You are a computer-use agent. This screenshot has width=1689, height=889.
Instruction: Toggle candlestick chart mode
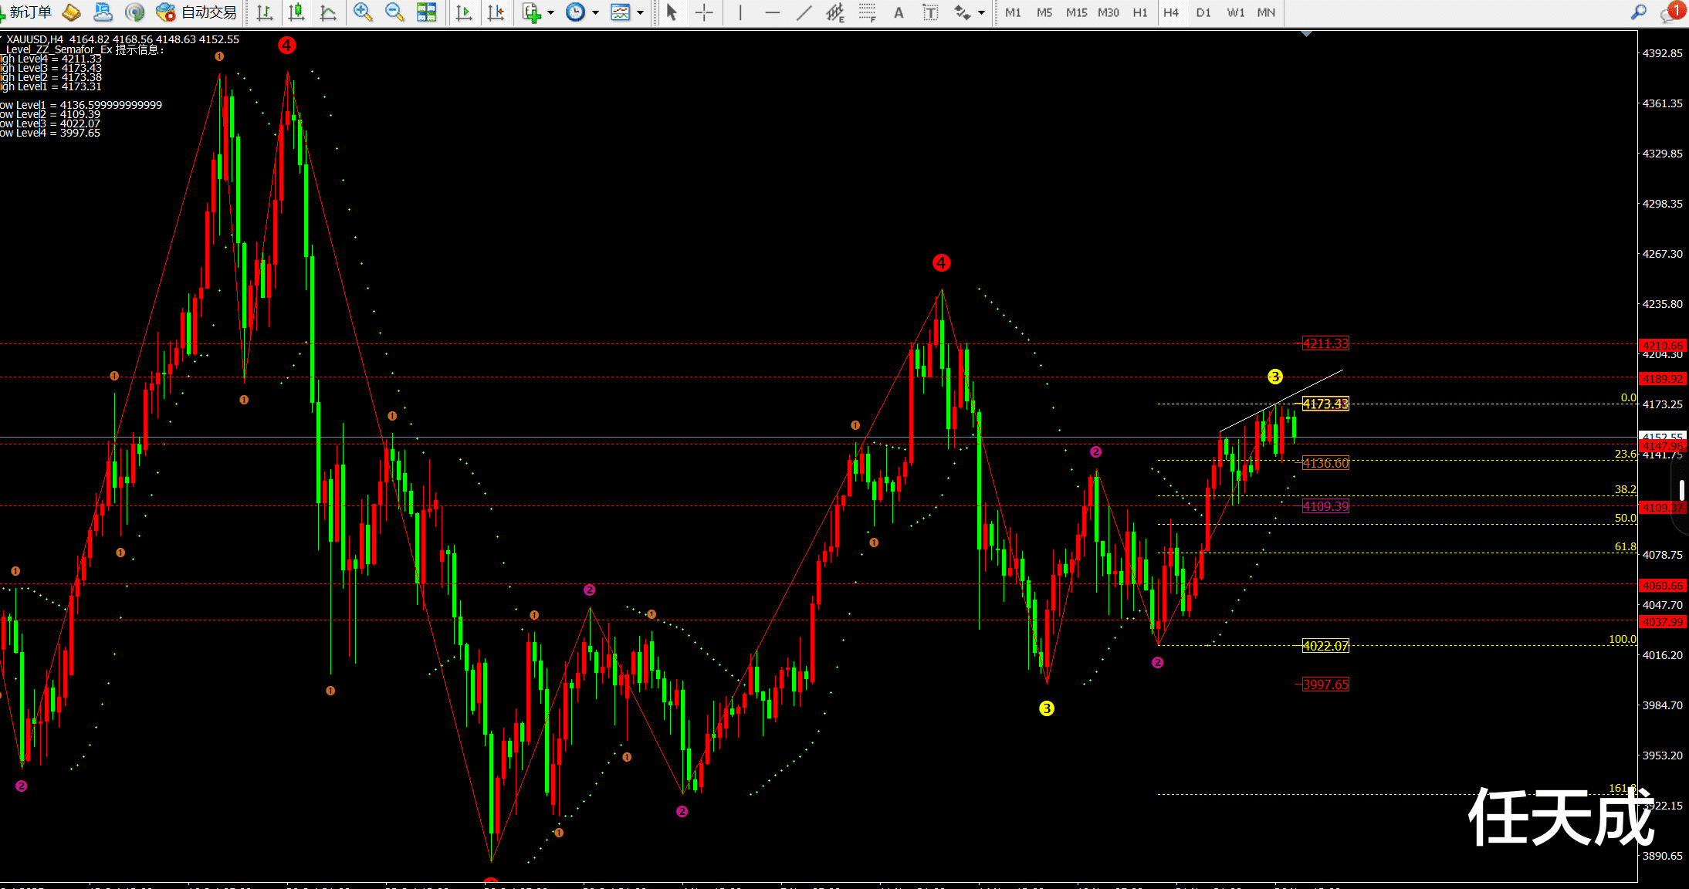(x=296, y=12)
